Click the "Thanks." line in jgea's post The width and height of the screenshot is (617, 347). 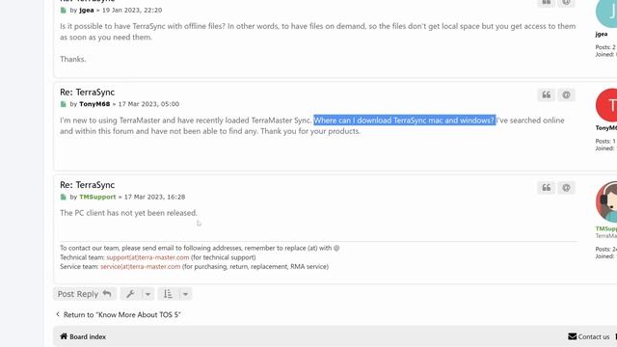point(73,59)
